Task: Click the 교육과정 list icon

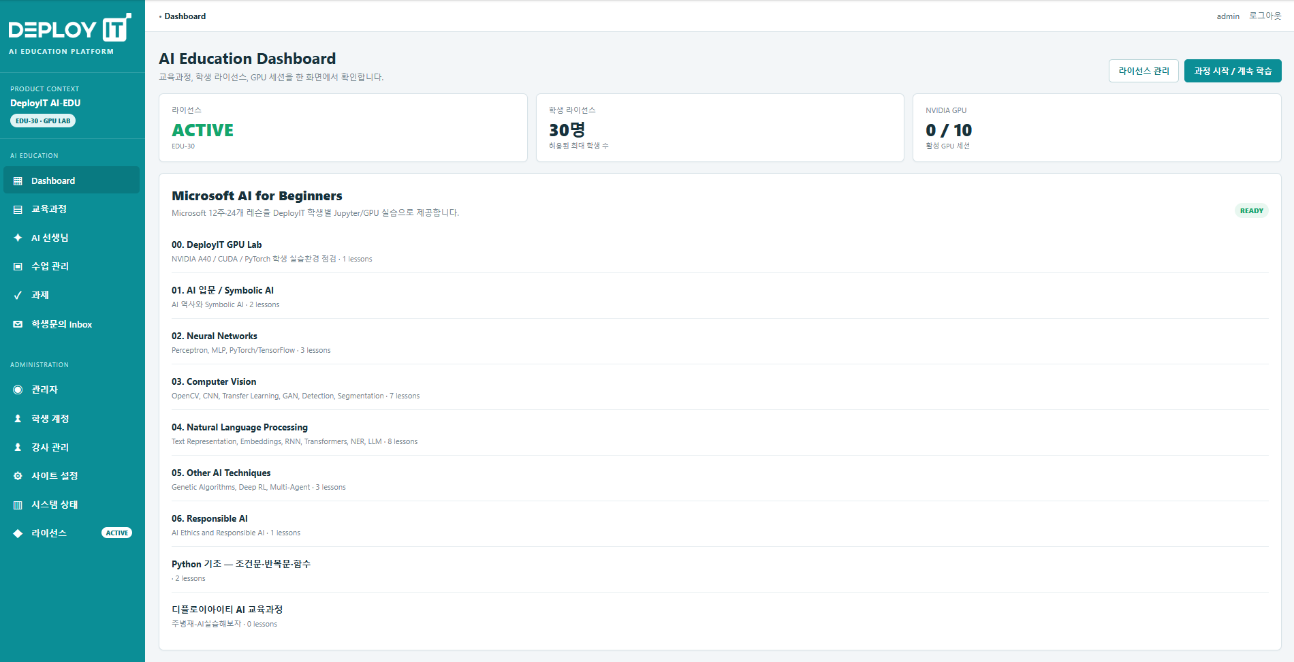Action: tap(18, 210)
